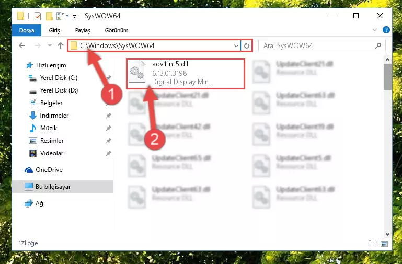Open the Dosya menu tab
The width and height of the screenshot is (402, 264).
point(27,30)
